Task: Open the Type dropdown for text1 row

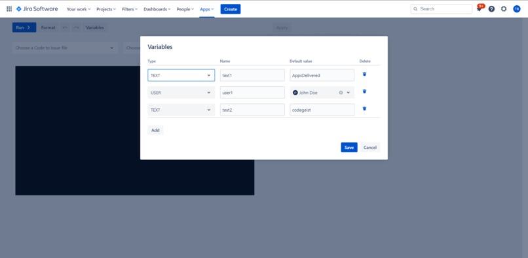Action: pyautogui.click(x=181, y=75)
